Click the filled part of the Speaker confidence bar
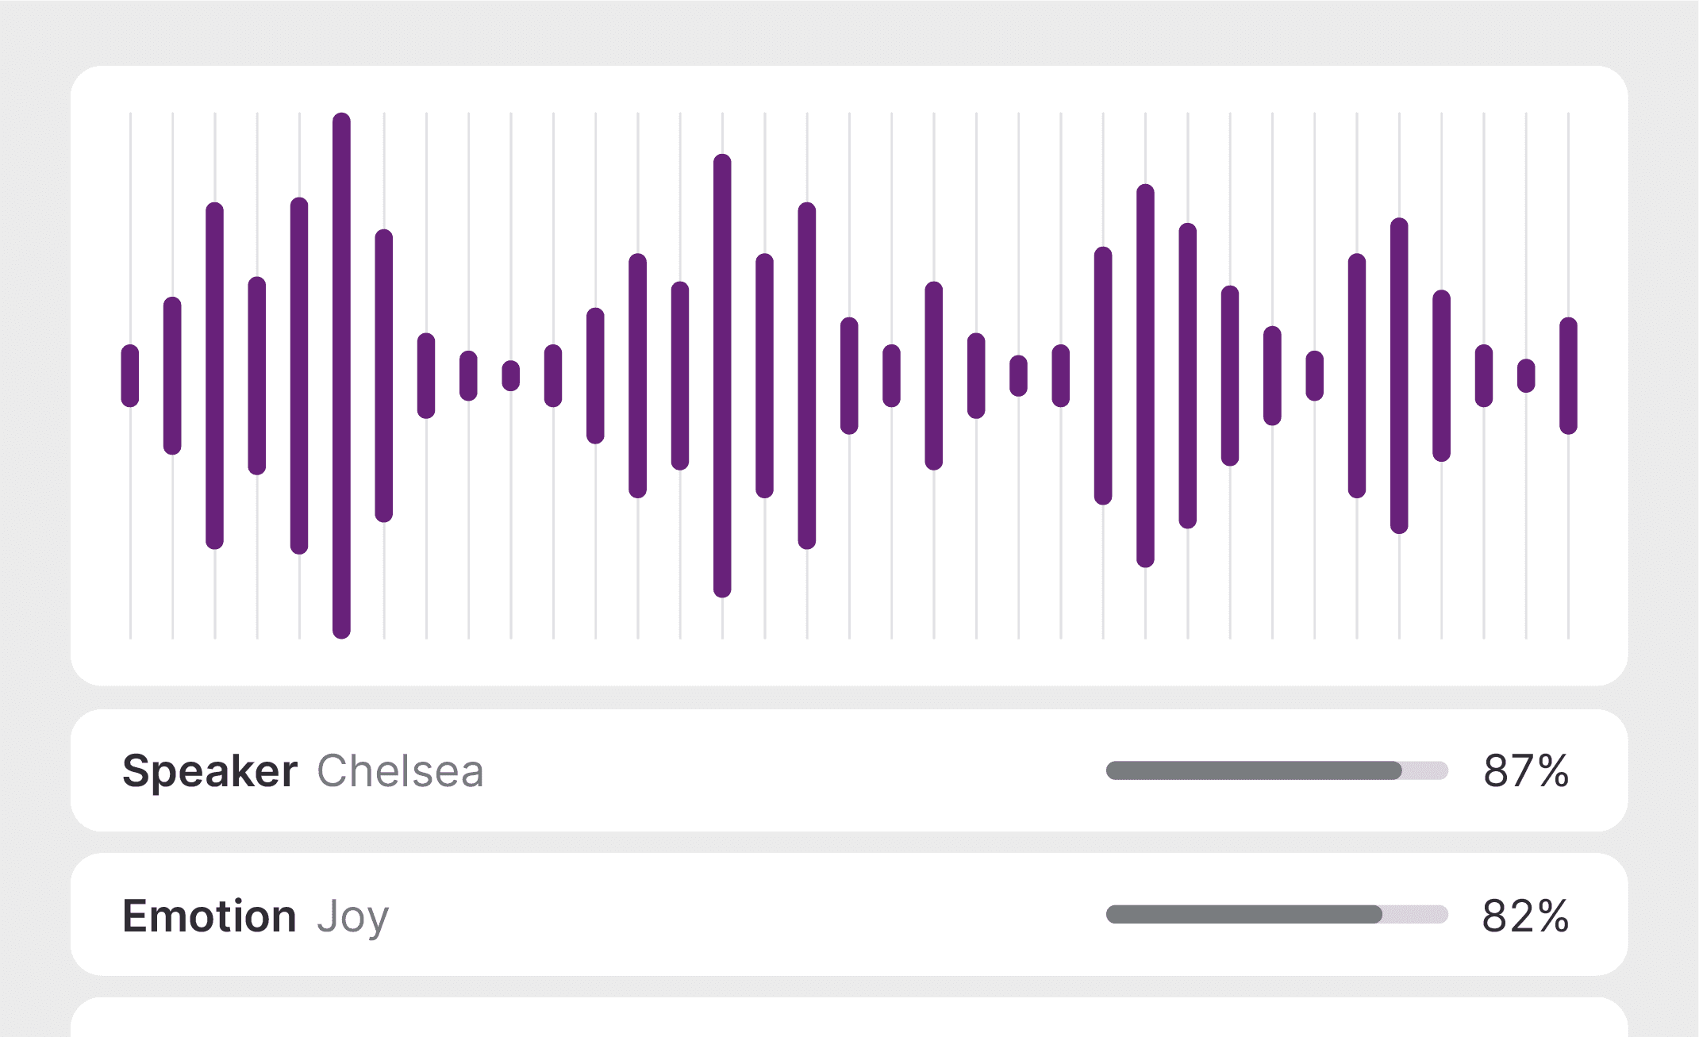This screenshot has width=1699, height=1037. pyautogui.click(x=1254, y=770)
